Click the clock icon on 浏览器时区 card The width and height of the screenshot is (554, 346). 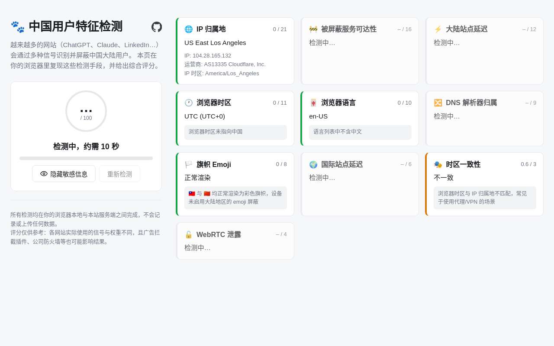tap(189, 103)
